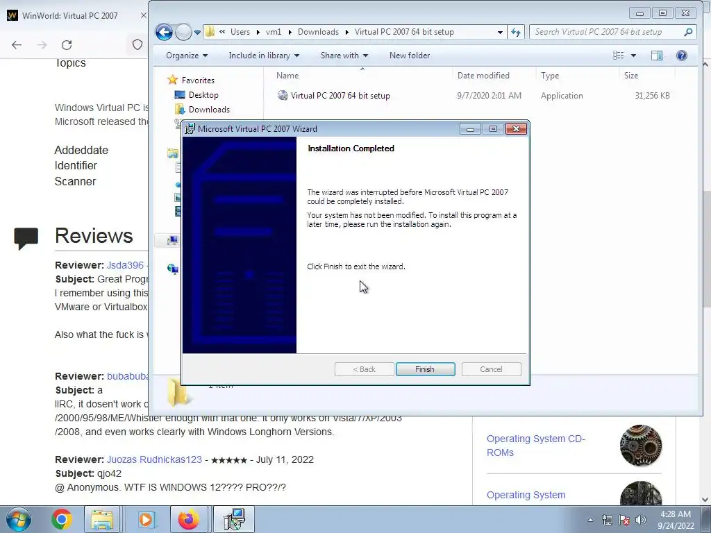Open Explorer help icon

click(682, 56)
